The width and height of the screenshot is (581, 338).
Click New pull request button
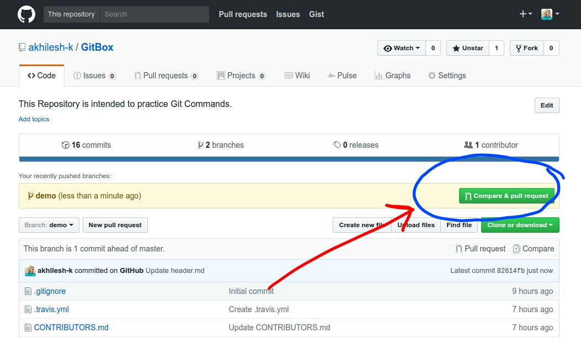115,225
